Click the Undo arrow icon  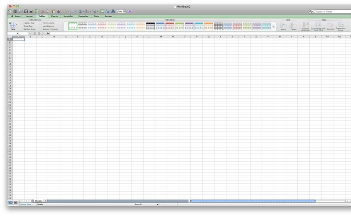click(65, 11)
